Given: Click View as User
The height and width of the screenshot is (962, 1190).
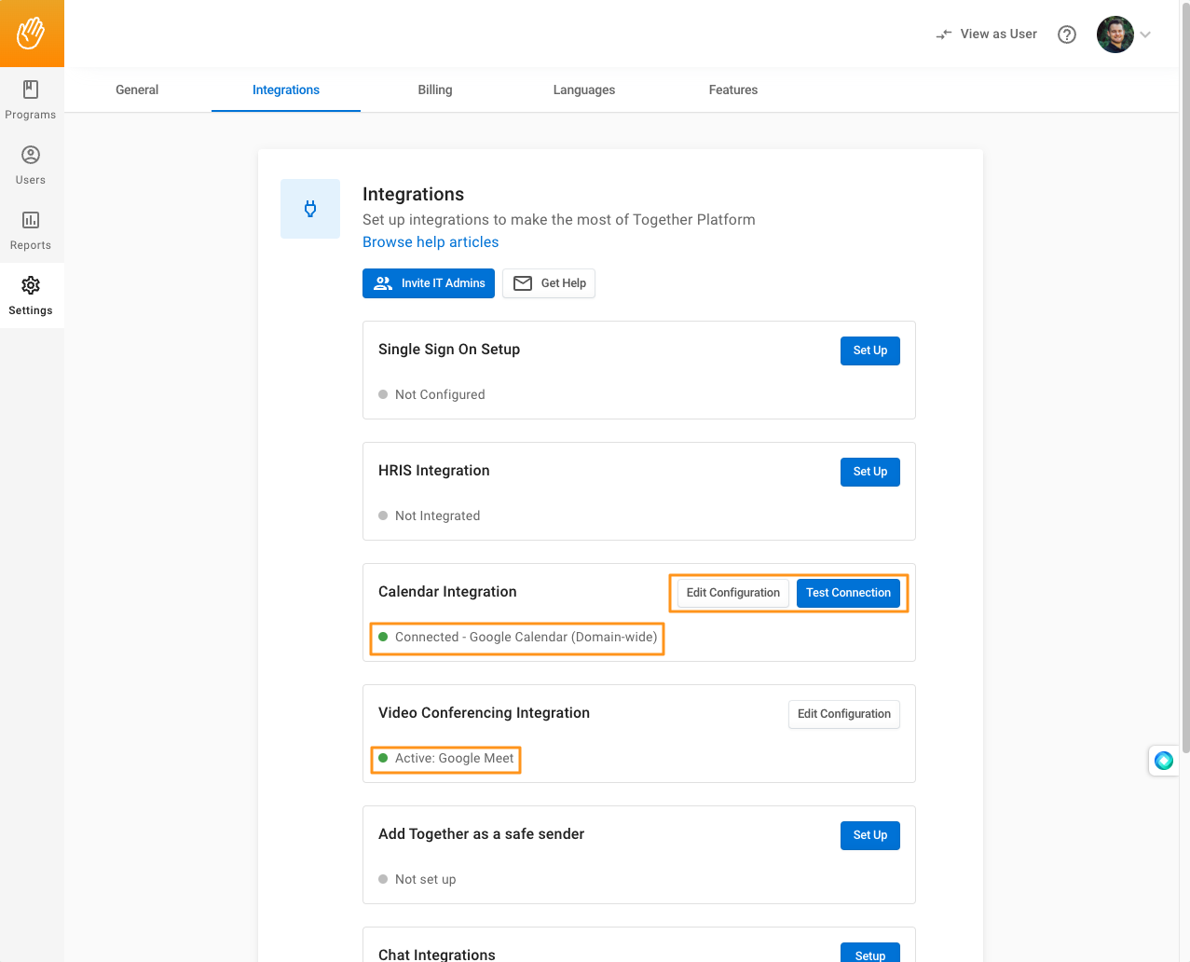Looking at the screenshot, I should coord(987,34).
